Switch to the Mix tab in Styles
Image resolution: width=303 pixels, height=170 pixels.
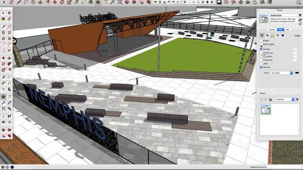click(x=288, y=29)
